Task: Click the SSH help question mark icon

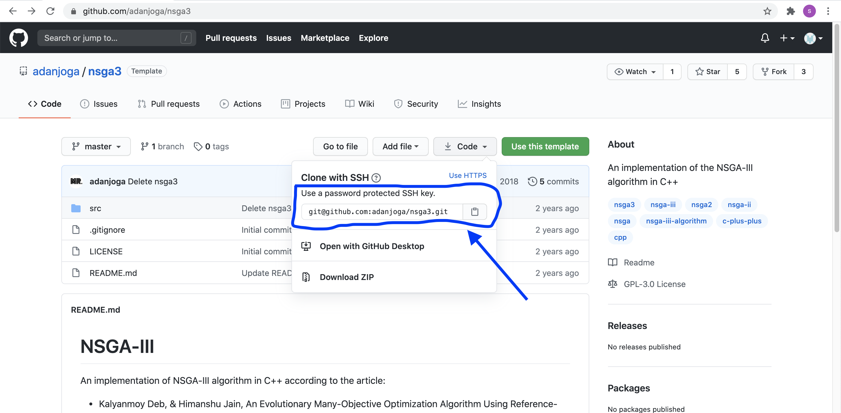Action: (x=376, y=178)
